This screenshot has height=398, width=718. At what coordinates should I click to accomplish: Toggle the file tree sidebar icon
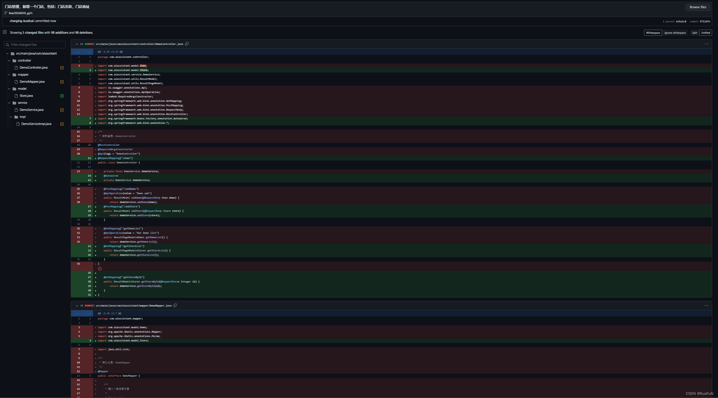5,32
